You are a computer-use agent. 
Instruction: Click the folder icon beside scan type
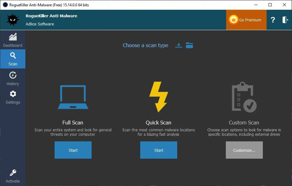point(189,45)
